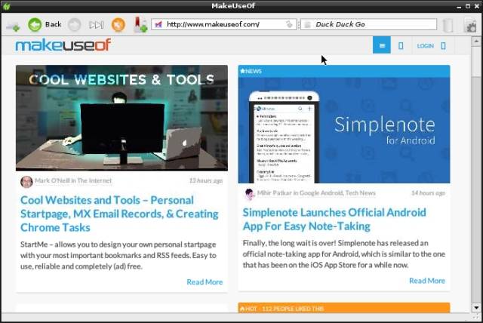
Task: Open author link Mark O'Neill
Action: pyautogui.click(x=52, y=180)
